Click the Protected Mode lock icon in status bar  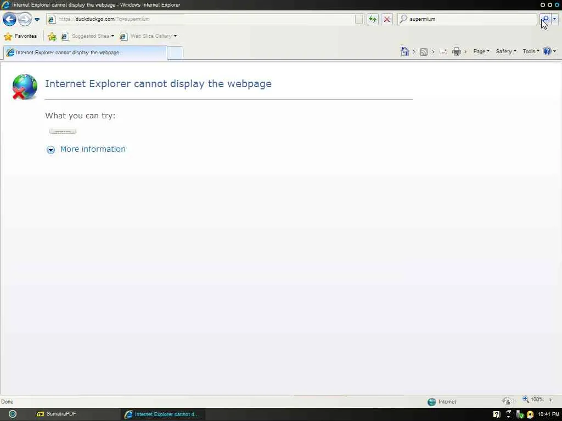pos(507,401)
